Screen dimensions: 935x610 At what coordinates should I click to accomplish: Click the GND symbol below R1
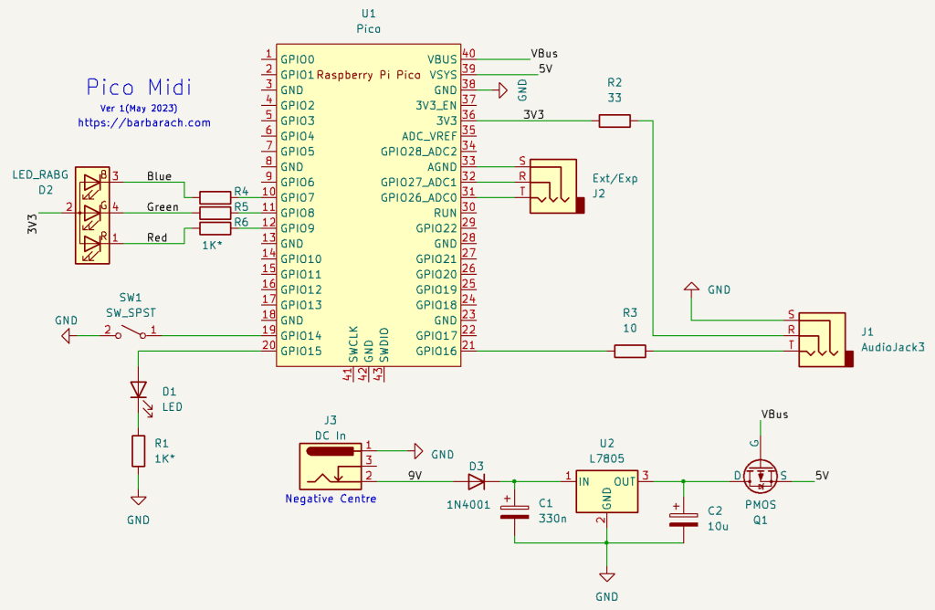click(x=139, y=500)
